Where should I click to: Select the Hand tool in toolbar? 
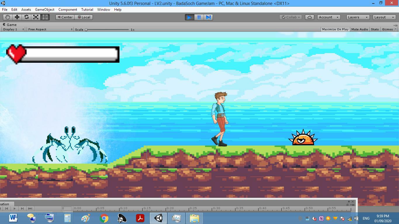tap(8, 17)
